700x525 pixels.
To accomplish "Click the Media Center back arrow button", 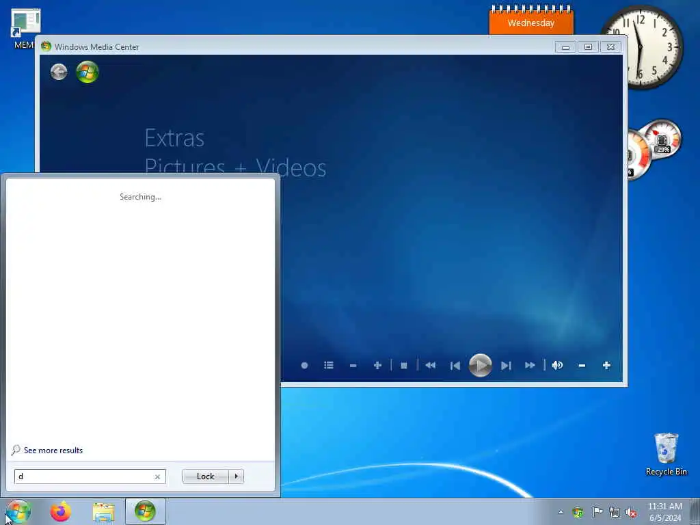I will click(59, 72).
